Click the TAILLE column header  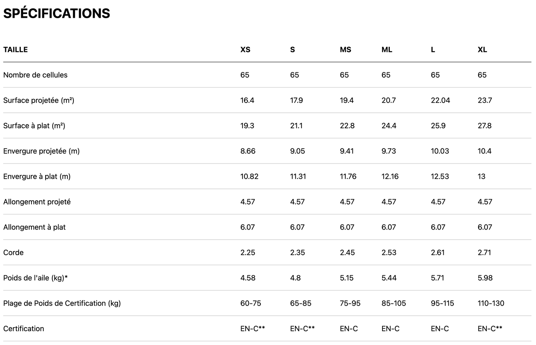16,50
